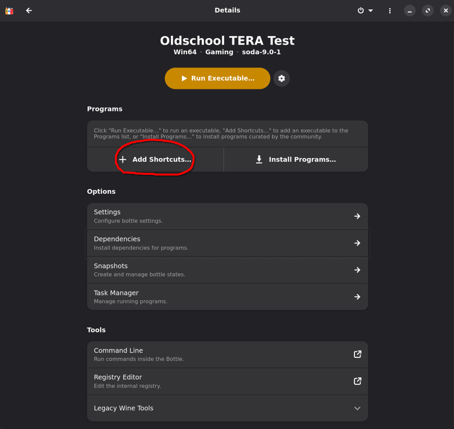The width and height of the screenshot is (454, 429).
Task: Click the Snapshots row arrow icon
Action: click(x=357, y=270)
